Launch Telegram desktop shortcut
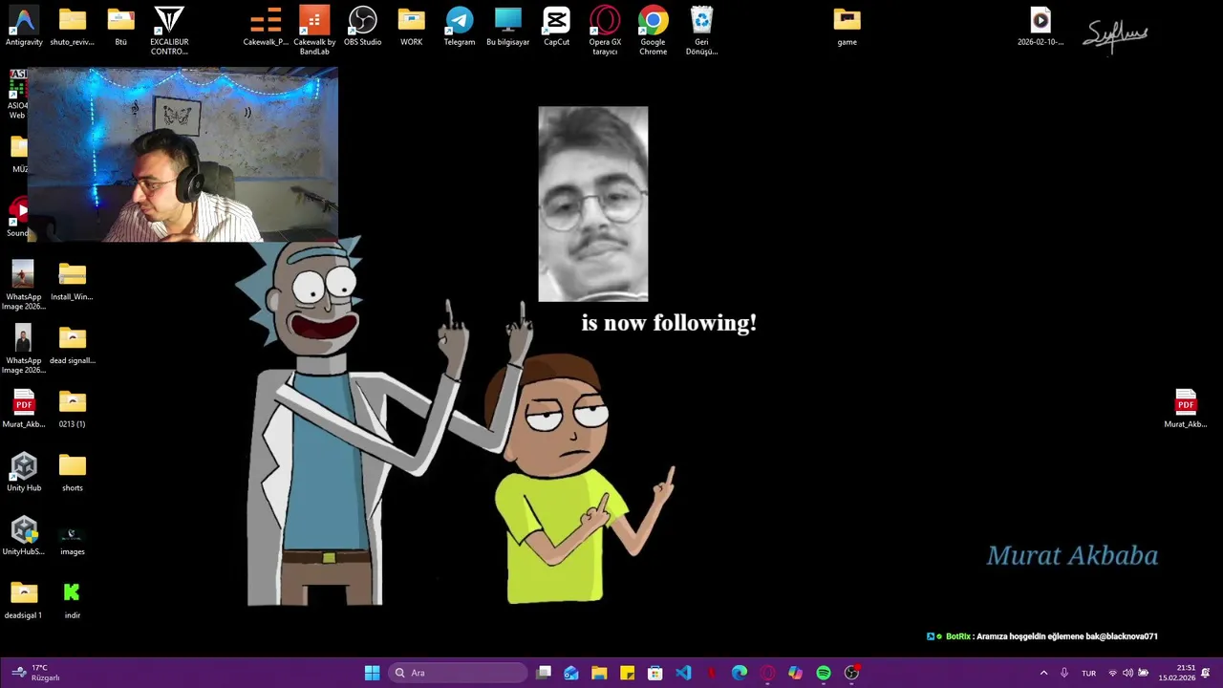 pos(460,27)
